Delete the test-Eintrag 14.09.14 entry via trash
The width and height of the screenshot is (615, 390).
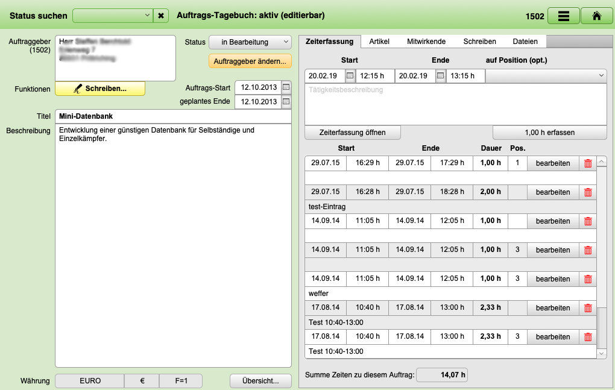588,221
